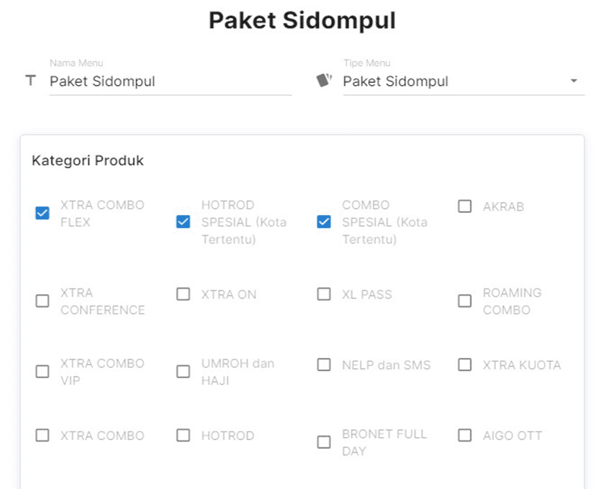This screenshot has width=601, height=489.
Task: Uncheck HOTROD SPESIAL (Kota Tertentu) checkbox
Action: click(x=184, y=221)
